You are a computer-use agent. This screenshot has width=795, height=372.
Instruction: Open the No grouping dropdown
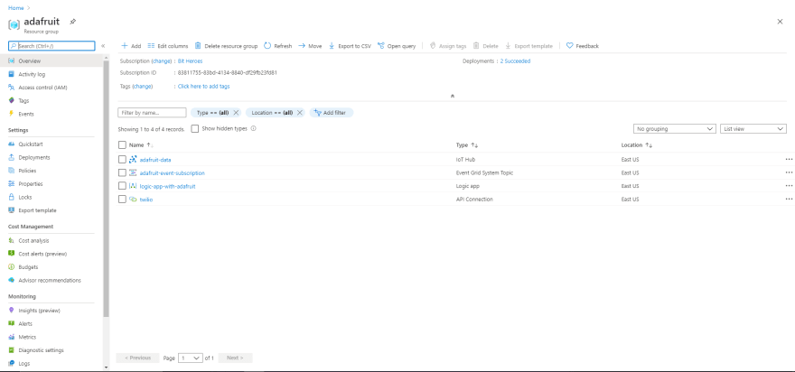coord(675,129)
